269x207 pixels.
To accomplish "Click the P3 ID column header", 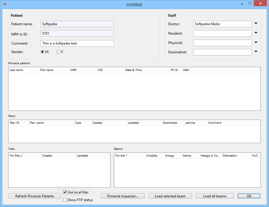I will pyautogui.click(x=176, y=70).
